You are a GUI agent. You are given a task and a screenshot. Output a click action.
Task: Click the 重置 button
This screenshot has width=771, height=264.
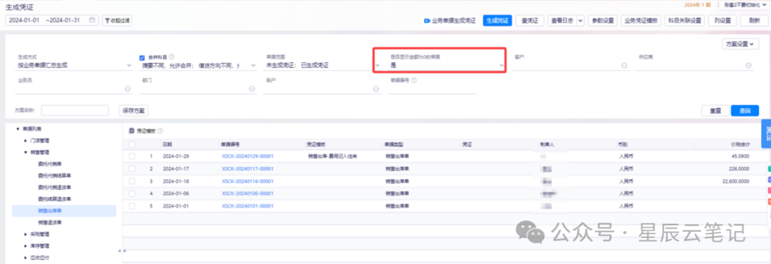pyautogui.click(x=715, y=111)
